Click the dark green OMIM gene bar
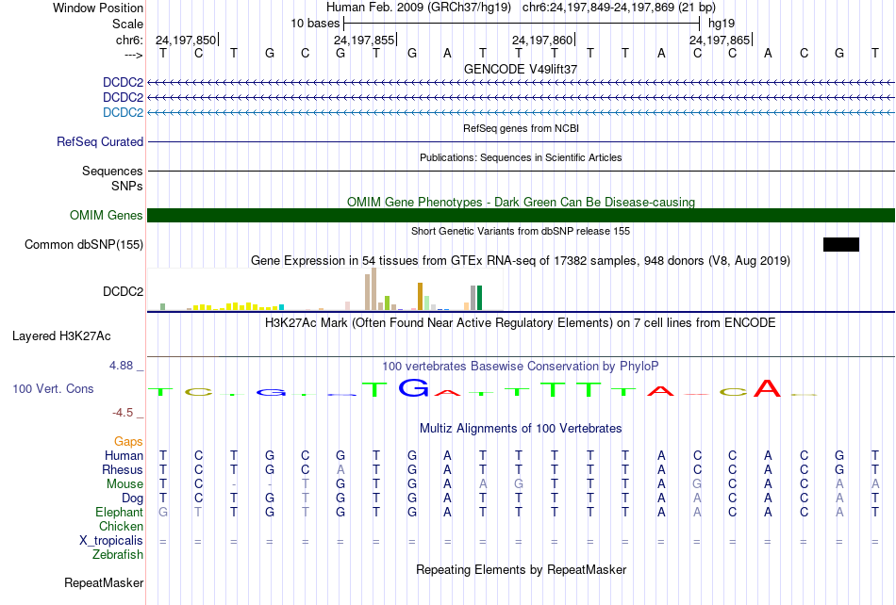The width and height of the screenshot is (896, 605). [x=521, y=215]
